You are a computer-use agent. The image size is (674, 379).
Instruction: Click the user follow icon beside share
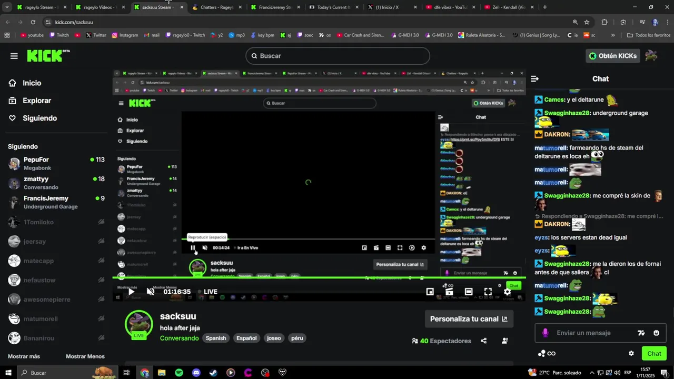pyautogui.click(x=505, y=341)
